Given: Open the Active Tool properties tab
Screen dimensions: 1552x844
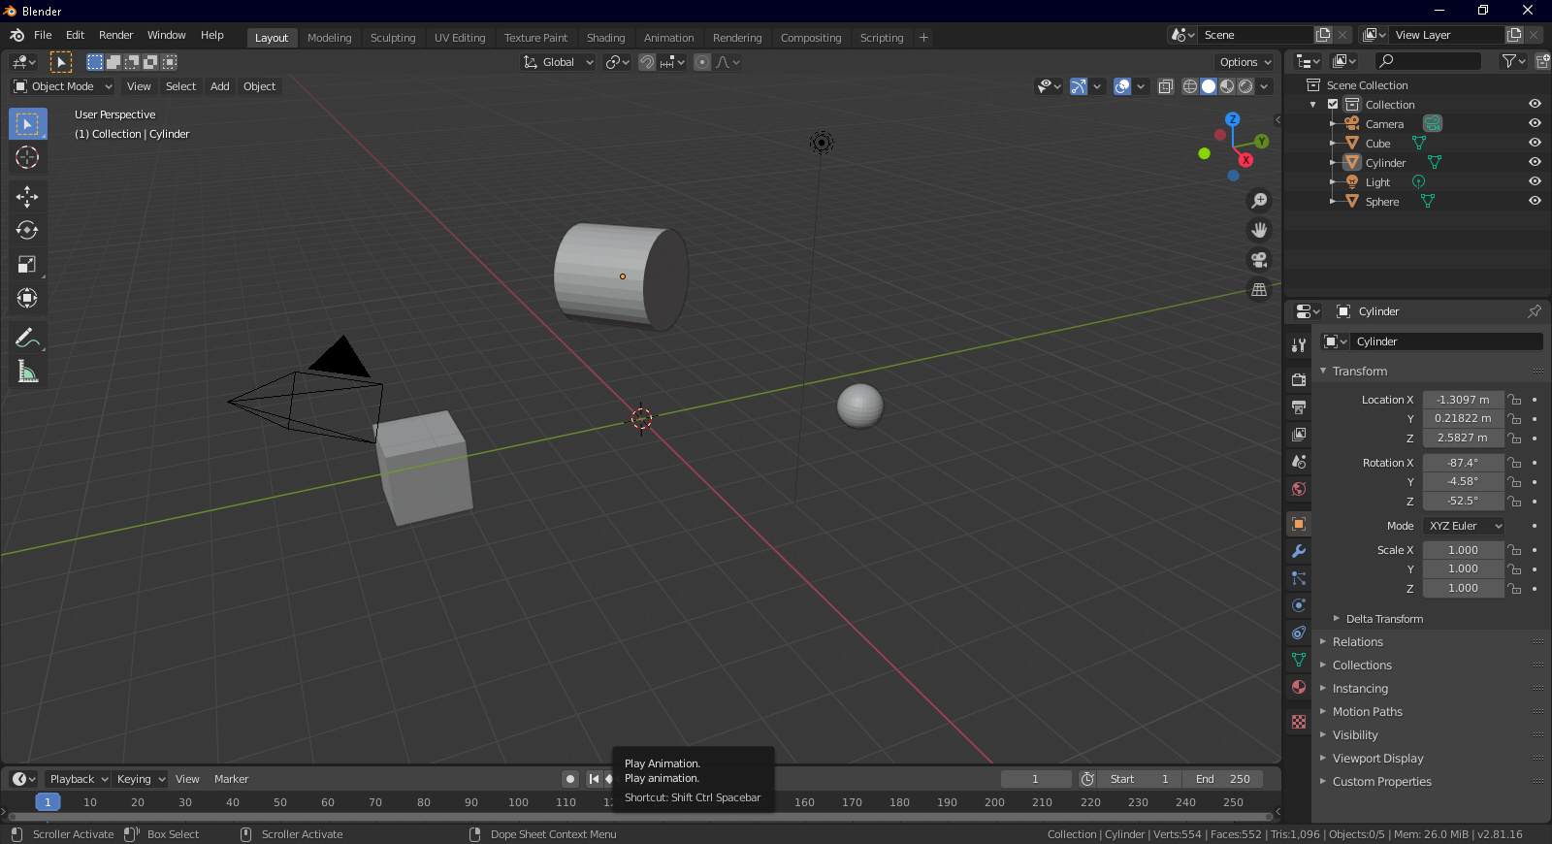Looking at the screenshot, I should tap(1299, 345).
